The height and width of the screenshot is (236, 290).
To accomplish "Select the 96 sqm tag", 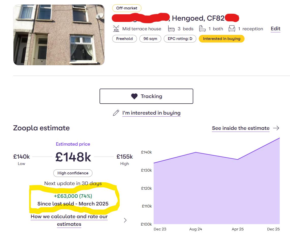I will tap(150, 39).
